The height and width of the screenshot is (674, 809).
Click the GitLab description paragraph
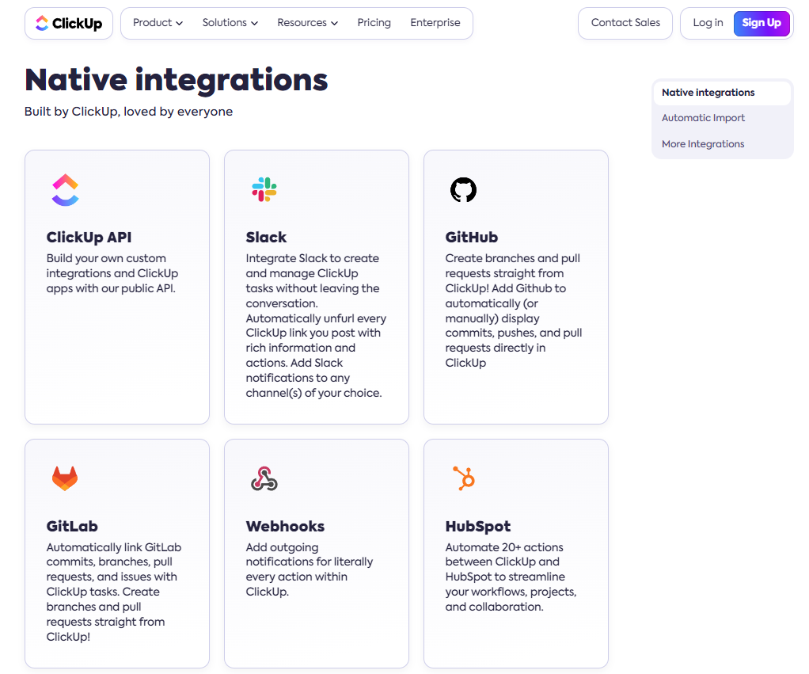pyautogui.click(x=114, y=592)
